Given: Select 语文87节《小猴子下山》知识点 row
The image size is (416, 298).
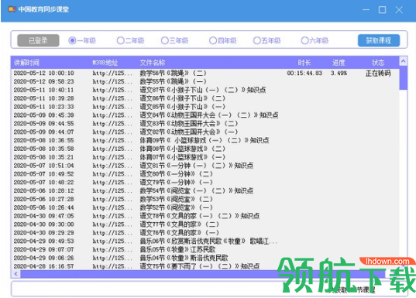Looking at the screenshot, I should point(205,90).
